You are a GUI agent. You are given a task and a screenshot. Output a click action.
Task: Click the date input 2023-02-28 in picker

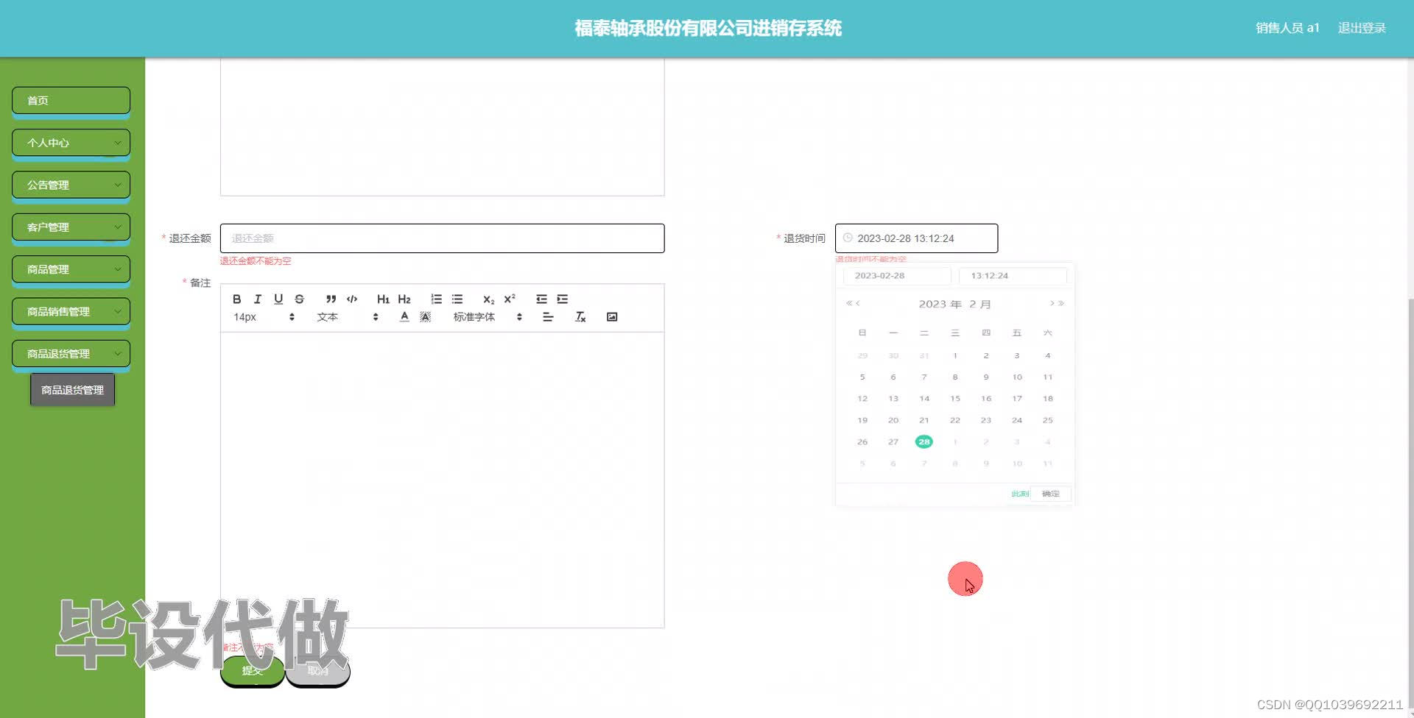[x=897, y=276]
